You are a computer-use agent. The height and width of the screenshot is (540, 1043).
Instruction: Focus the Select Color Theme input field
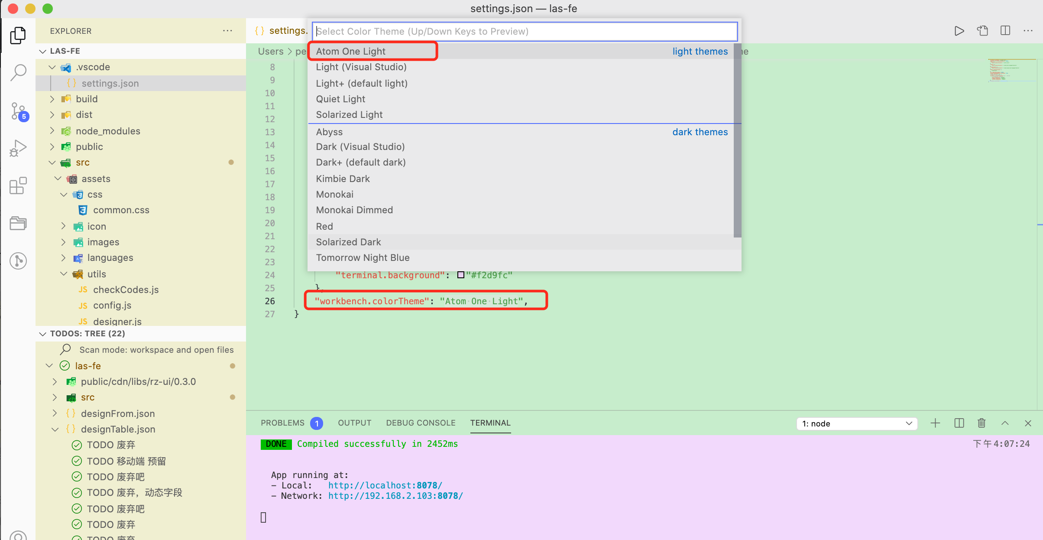pyautogui.click(x=524, y=31)
